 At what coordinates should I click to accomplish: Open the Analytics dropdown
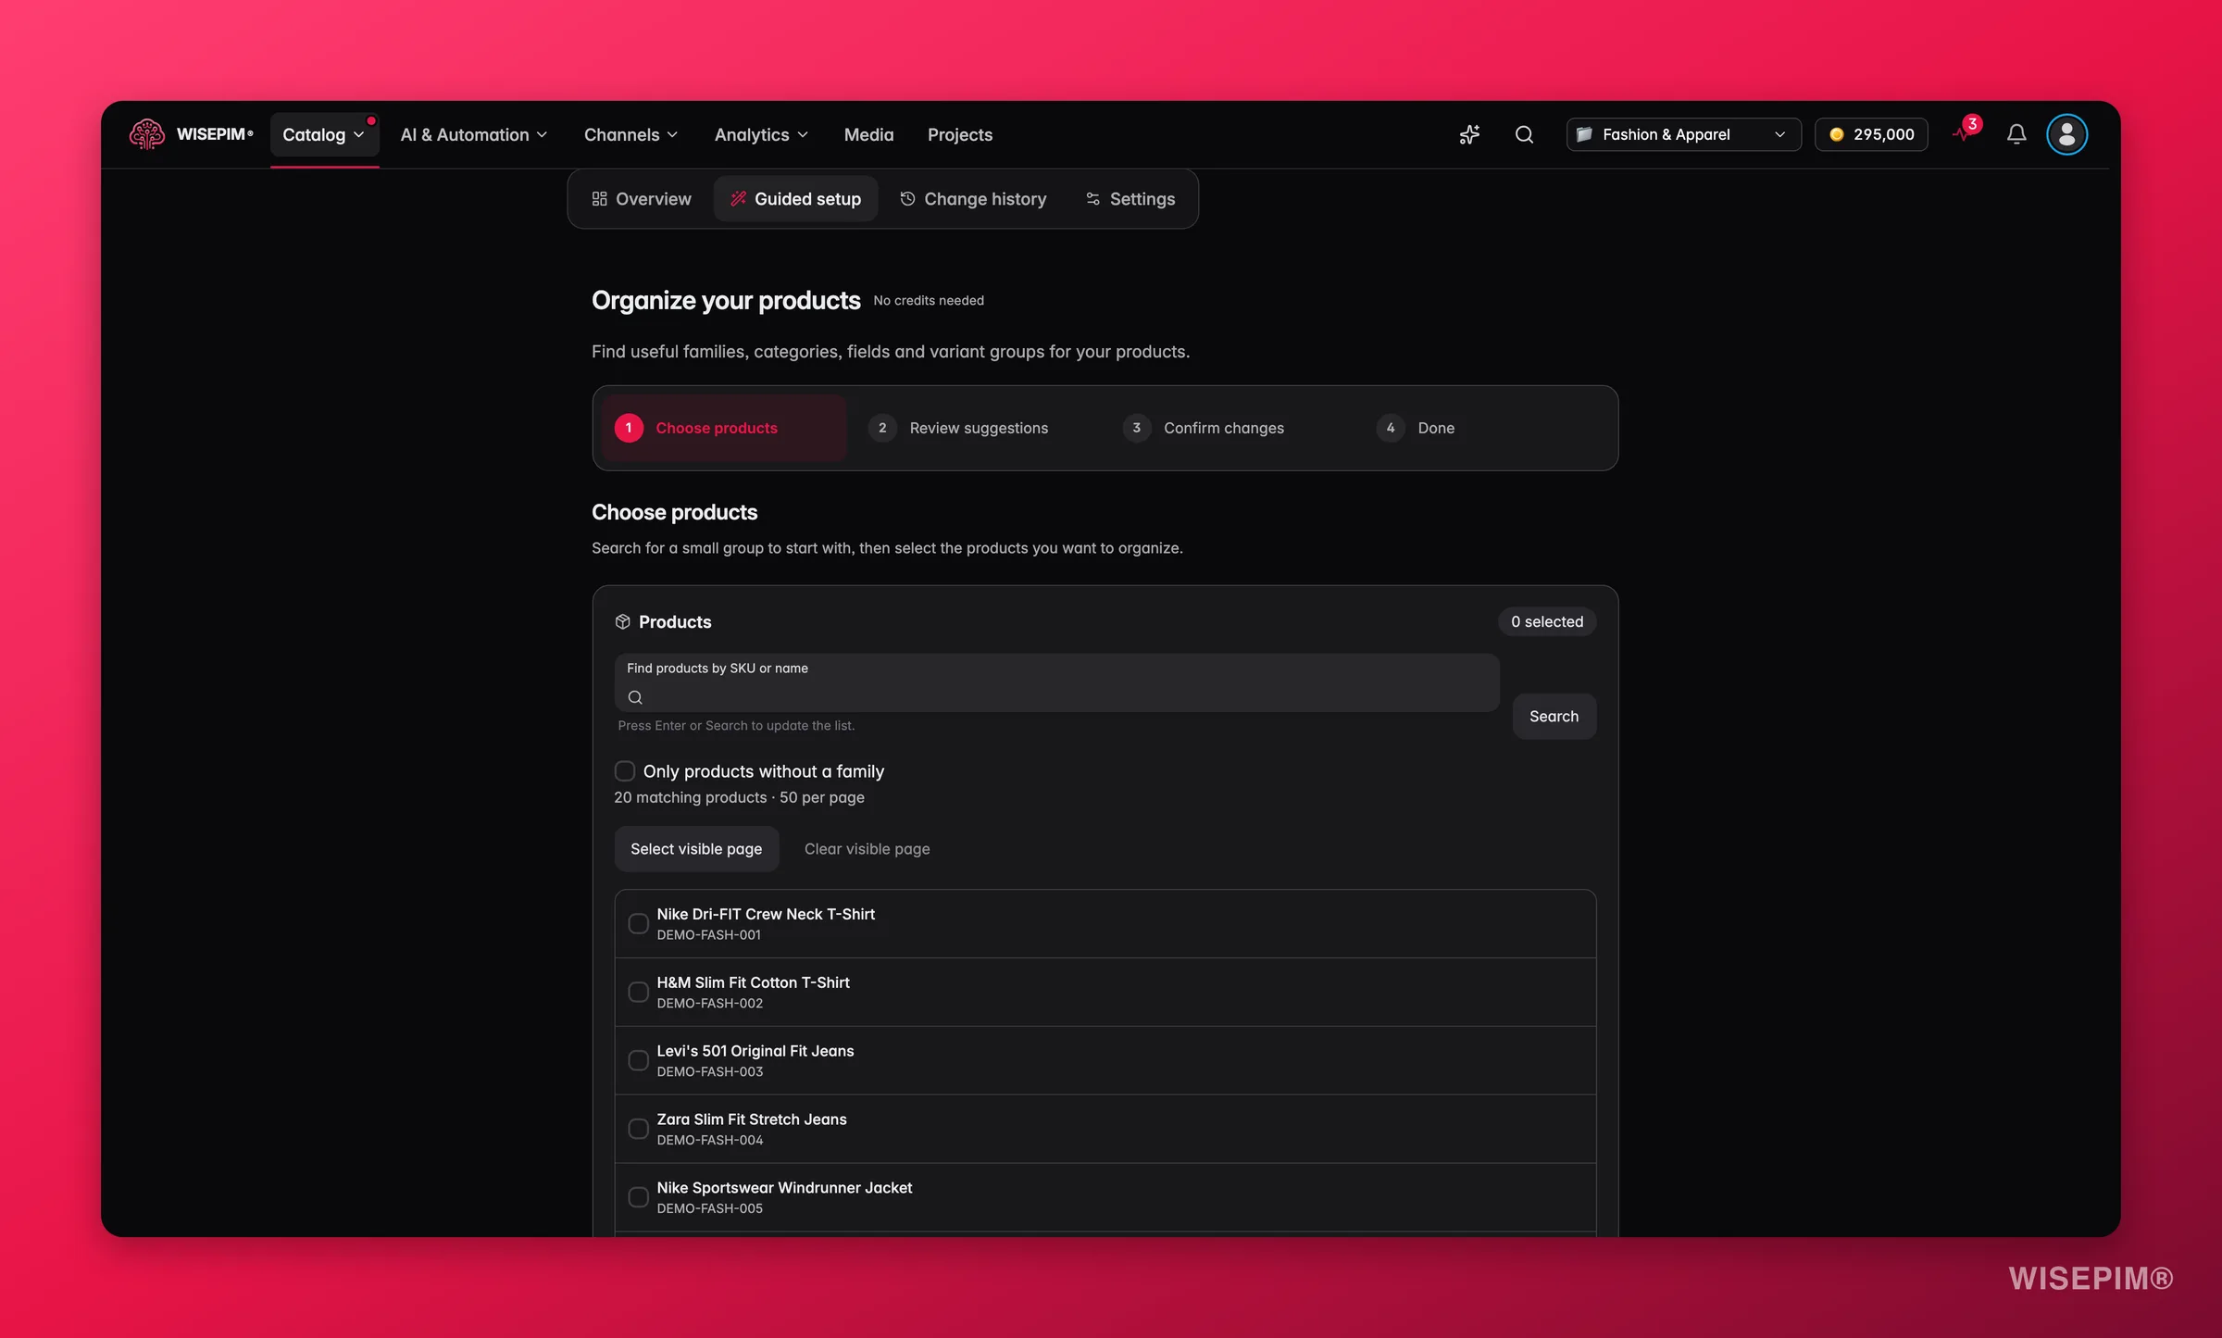click(x=761, y=134)
